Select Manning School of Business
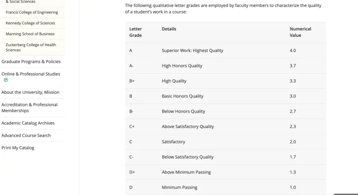358x195 pixels. (30, 34)
